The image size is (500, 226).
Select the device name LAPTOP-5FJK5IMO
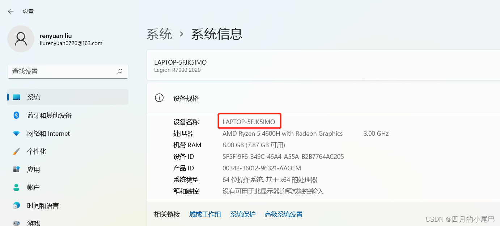tap(249, 121)
